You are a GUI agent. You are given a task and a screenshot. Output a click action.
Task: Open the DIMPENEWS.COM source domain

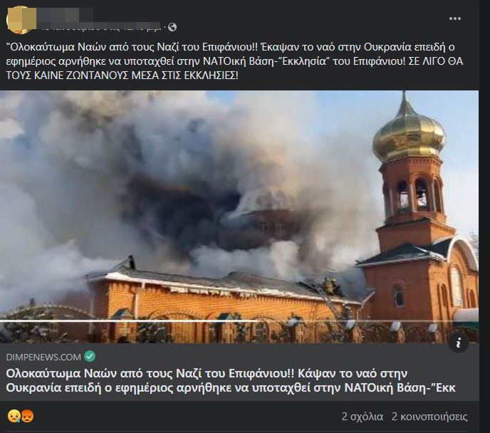tap(43, 357)
